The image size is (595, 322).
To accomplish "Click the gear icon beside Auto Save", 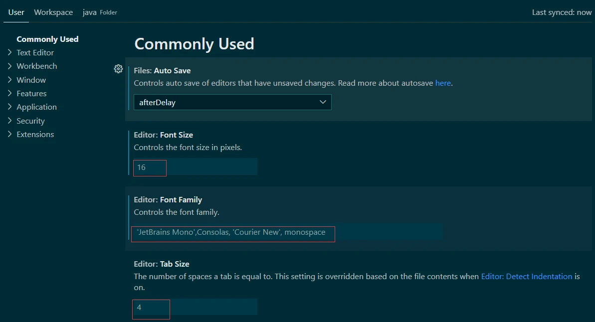I will 118,69.
